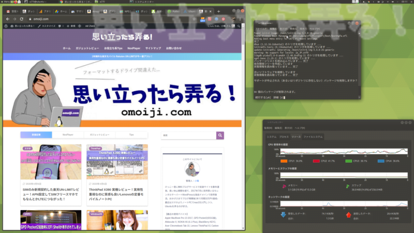Open ファイル menu in the terminal window

click(x=261, y=29)
